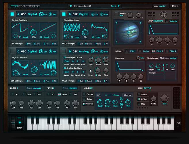Click oscillator A Vol knob
This screenshot has height=144, width=189.
(x=42, y=14)
